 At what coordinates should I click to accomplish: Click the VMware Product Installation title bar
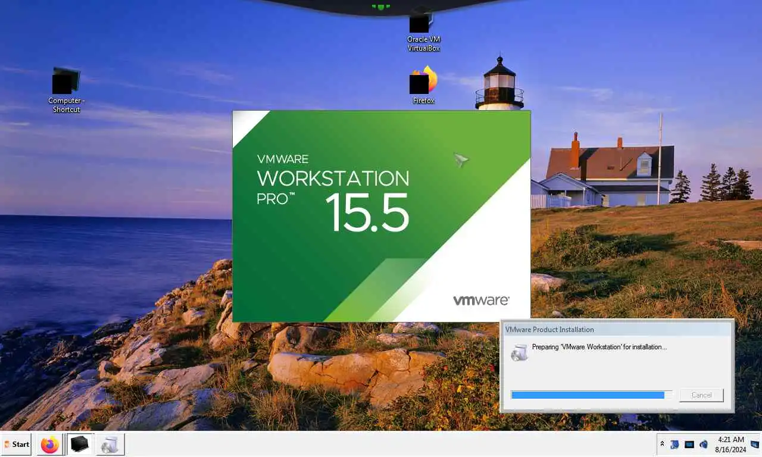(617, 330)
